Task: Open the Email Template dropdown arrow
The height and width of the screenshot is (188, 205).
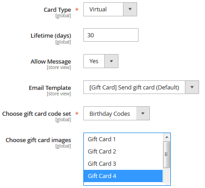Action: [x=192, y=87]
